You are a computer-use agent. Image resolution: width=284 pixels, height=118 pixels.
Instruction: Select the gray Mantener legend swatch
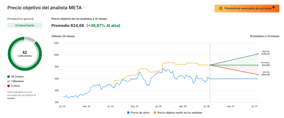(9, 81)
